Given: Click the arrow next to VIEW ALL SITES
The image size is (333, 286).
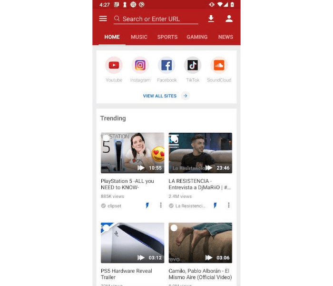Looking at the screenshot, I should 186,96.
